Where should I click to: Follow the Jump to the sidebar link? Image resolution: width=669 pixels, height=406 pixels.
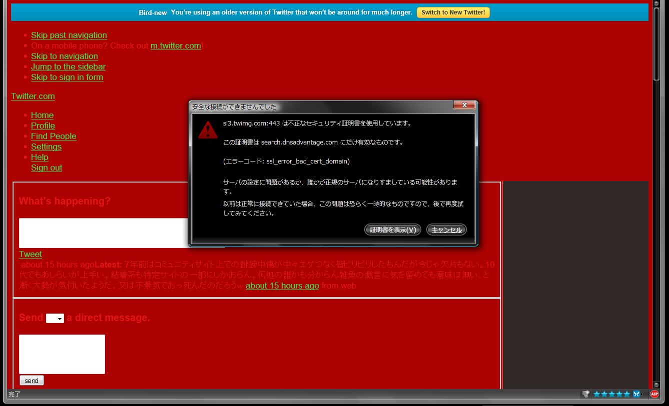click(x=68, y=66)
